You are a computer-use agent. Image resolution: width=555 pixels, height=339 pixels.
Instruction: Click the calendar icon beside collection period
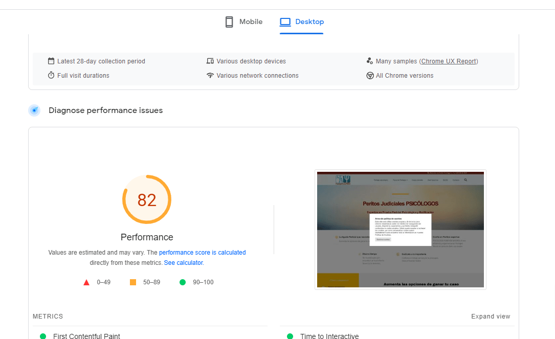51,61
